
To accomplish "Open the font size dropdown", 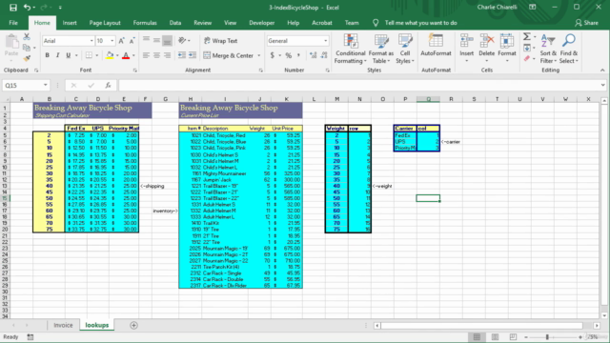I will coord(112,41).
